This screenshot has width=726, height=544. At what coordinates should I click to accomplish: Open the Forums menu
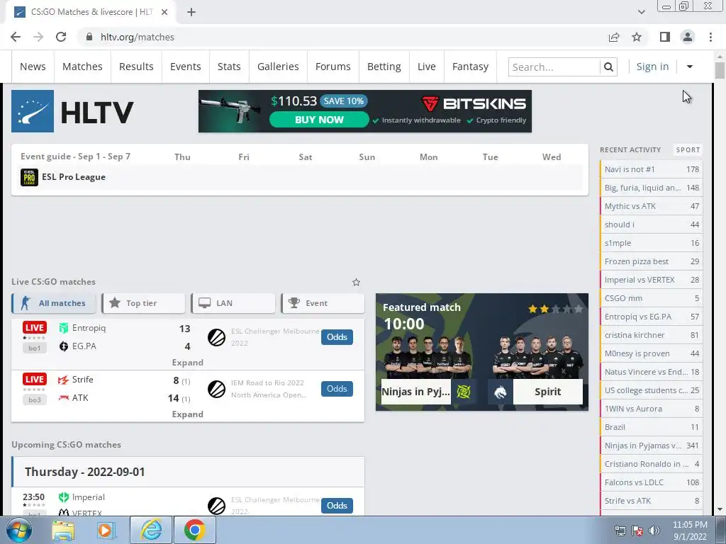click(333, 67)
